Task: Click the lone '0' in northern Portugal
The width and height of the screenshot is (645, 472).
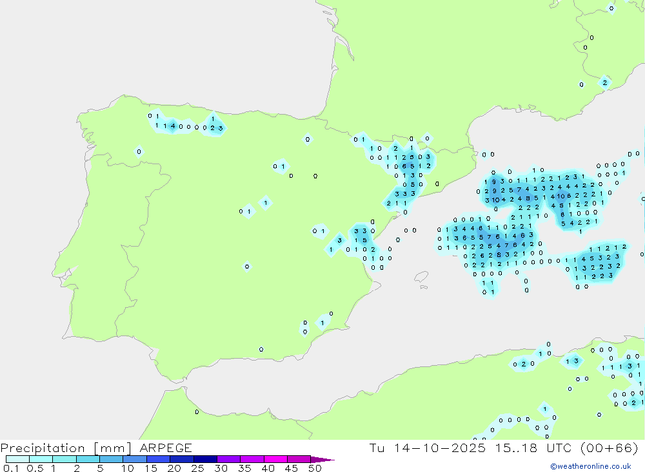Action: (x=139, y=151)
